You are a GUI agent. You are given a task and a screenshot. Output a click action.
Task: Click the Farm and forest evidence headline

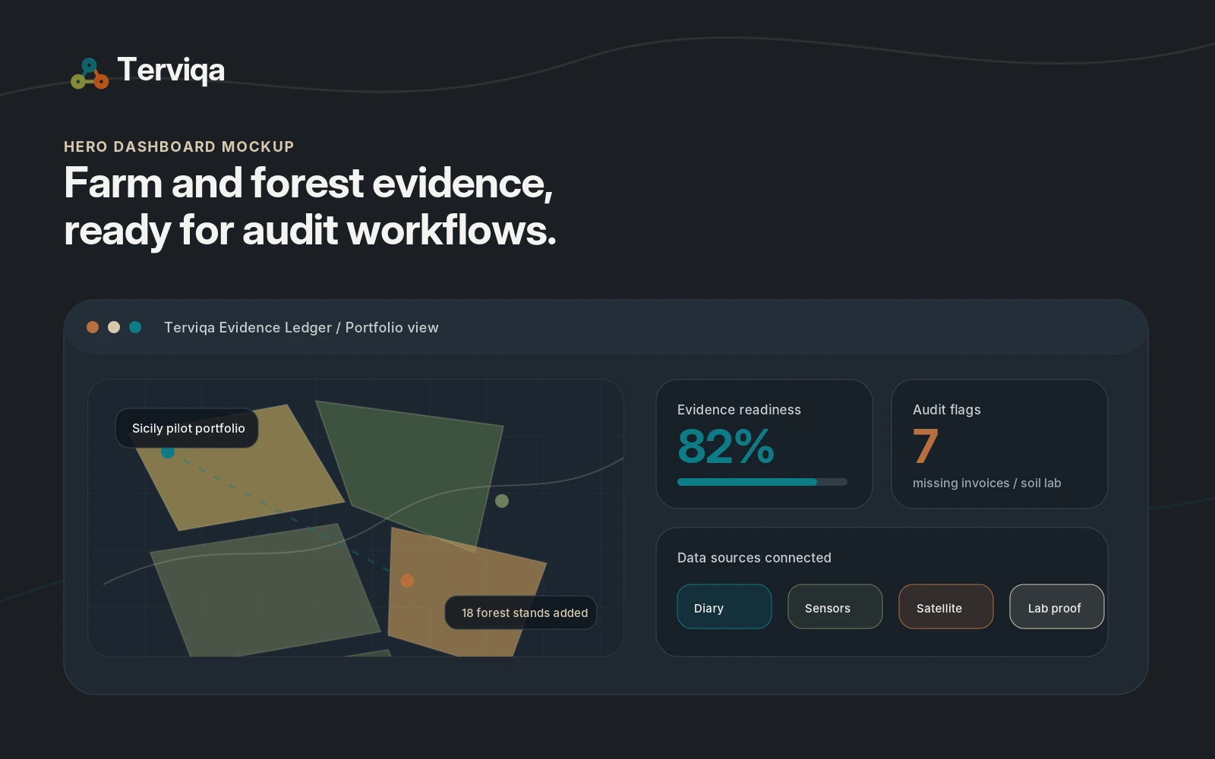tap(310, 206)
